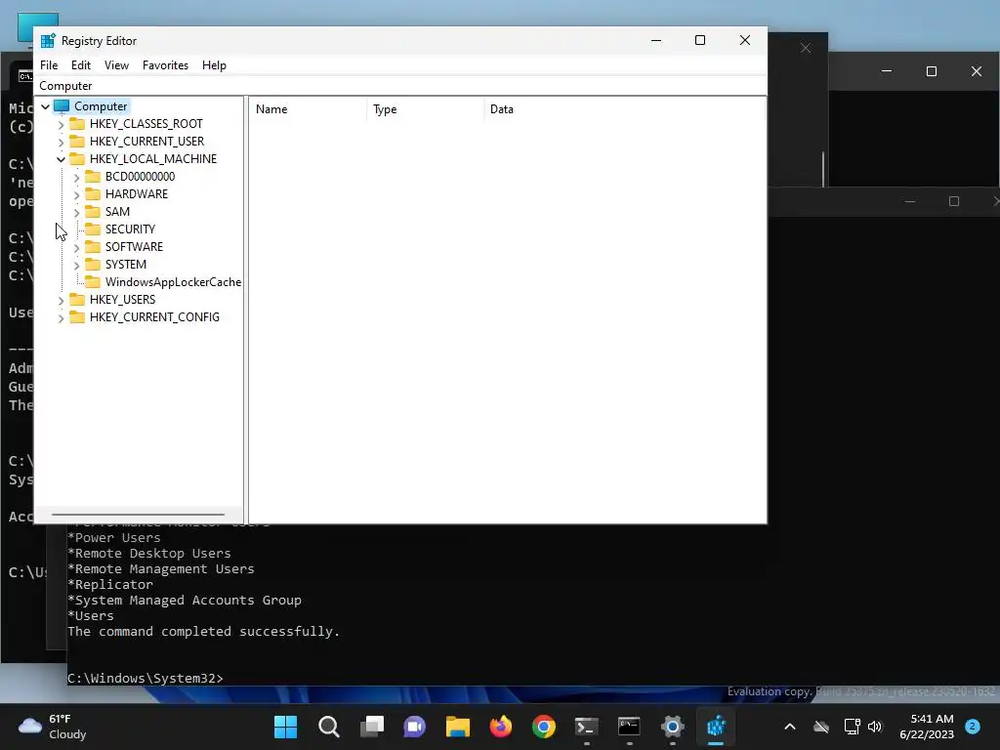This screenshot has width=1000, height=750.
Task: Expand HKEY_CURRENT_CONFIG chevron
Action: pyautogui.click(x=62, y=317)
